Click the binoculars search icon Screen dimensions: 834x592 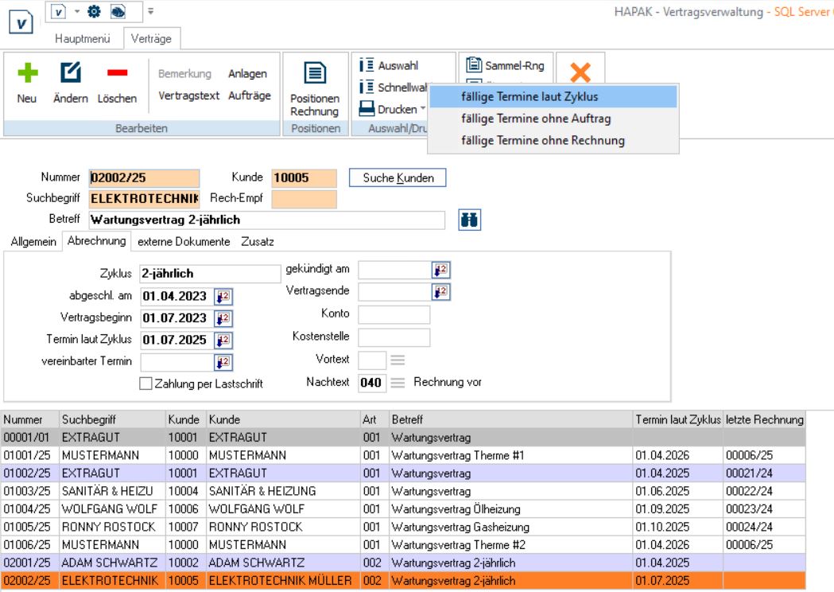tap(470, 220)
